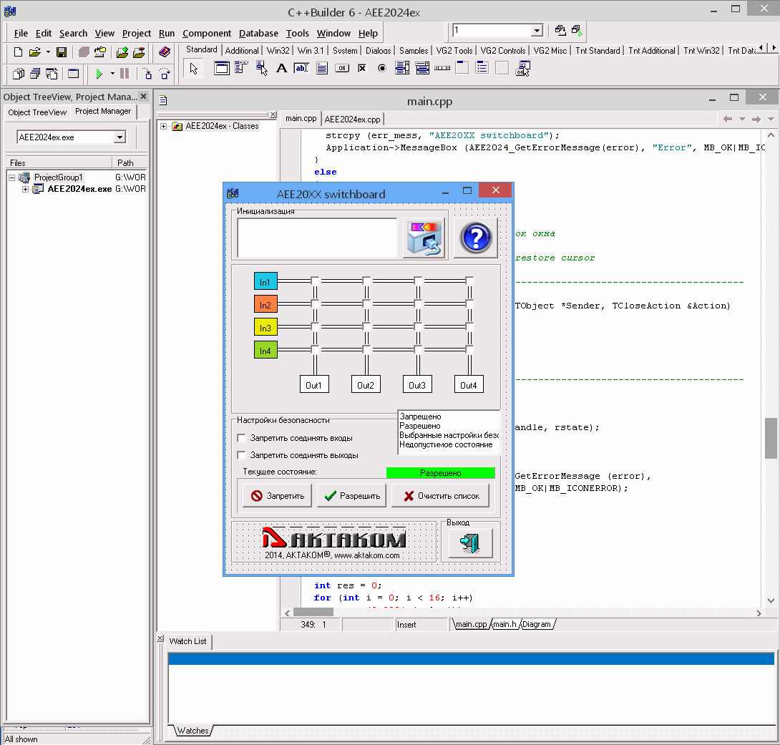The width and height of the screenshot is (780, 745).
Task: Open the Project menu
Action: (x=136, y=34)
